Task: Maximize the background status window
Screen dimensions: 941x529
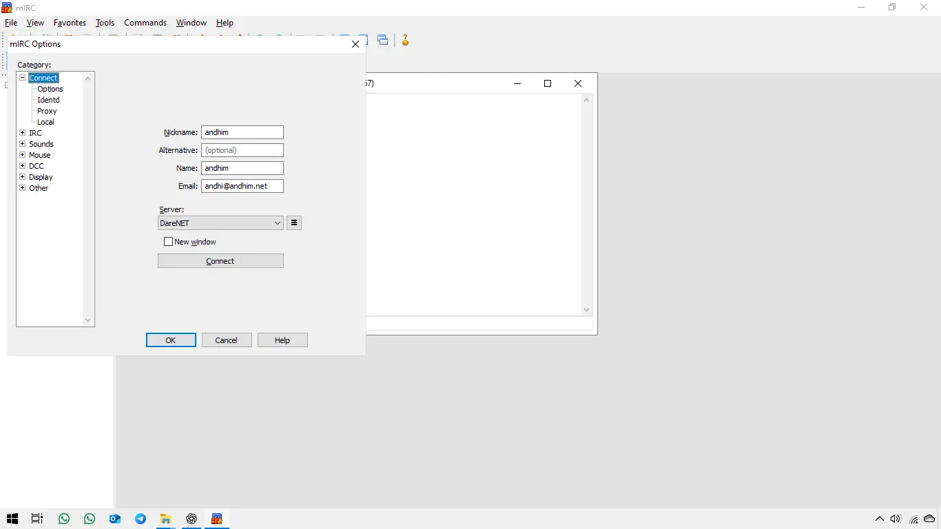Action: 548,83
